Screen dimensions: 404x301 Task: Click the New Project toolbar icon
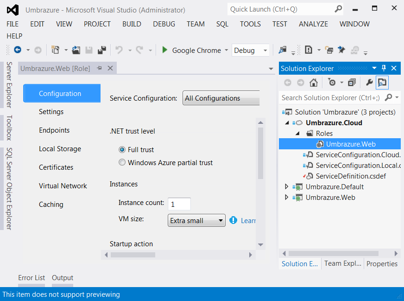click(x=56, y=50)
